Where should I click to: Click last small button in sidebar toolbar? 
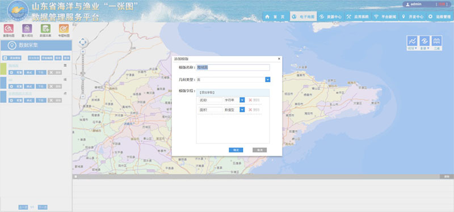point(67,58)
